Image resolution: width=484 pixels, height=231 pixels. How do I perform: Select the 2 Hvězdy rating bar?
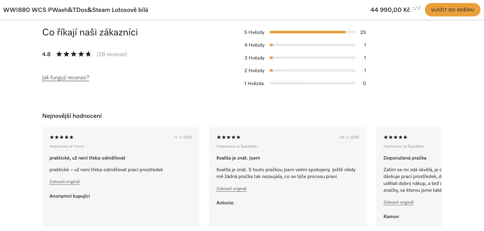coord(312,70)
